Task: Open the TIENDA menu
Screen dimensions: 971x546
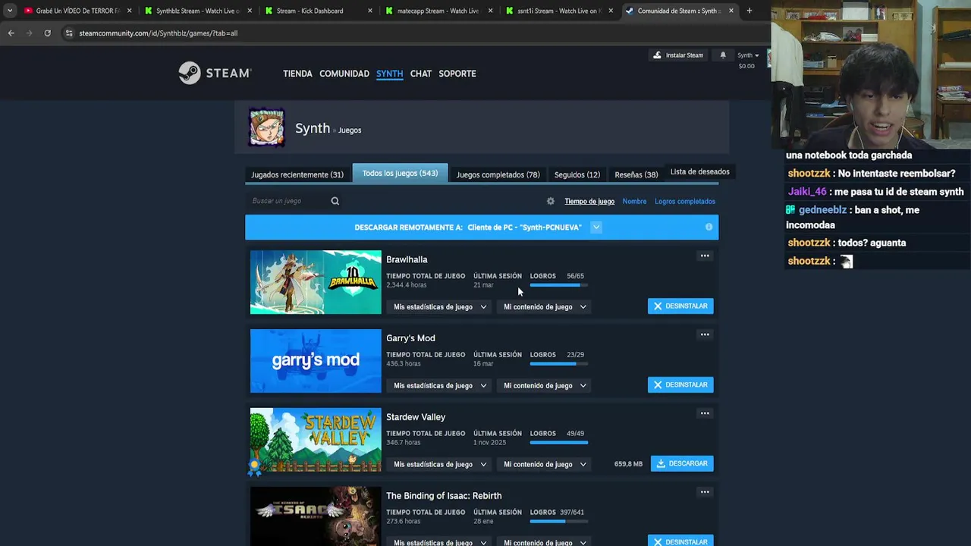Action: (x=297, y=74)
